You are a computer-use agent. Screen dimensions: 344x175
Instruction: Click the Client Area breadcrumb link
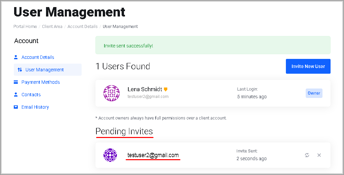coord(52,27)
